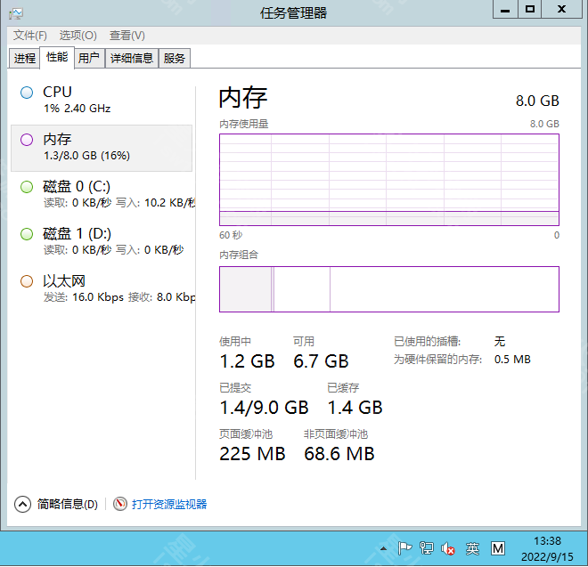This screenshot has width=588, height=567.
Task: Switch to the 详细信息 tab
Action: [x=132, y=59]
